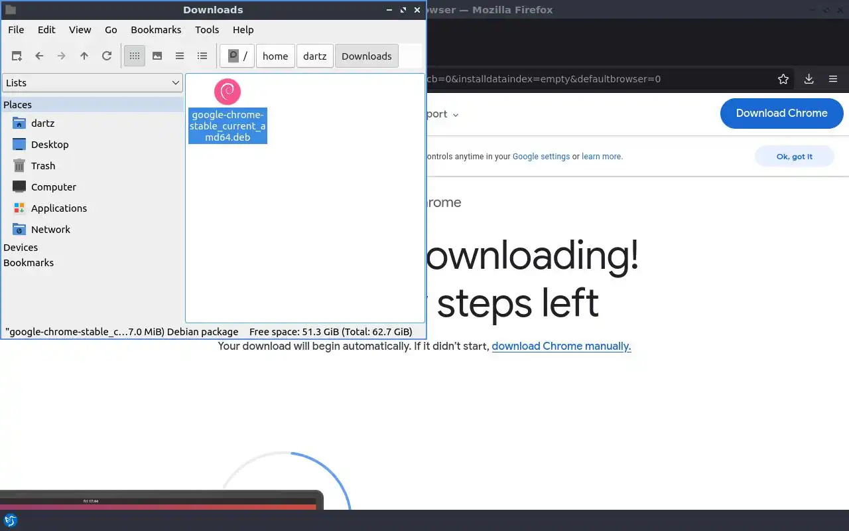Open the 'Google settings' link
The image size is (849, 531).
541,157
